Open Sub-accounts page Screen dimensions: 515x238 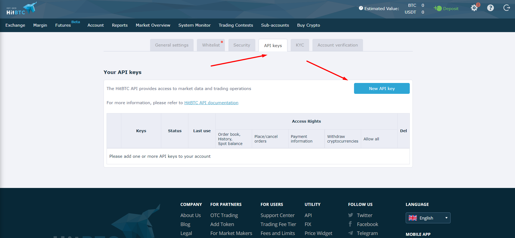coord(275,25)
